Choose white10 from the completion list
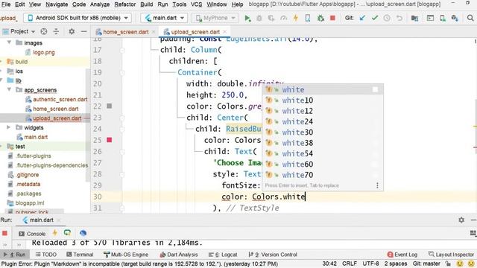 pyautogui.click(x=323, y=100)
